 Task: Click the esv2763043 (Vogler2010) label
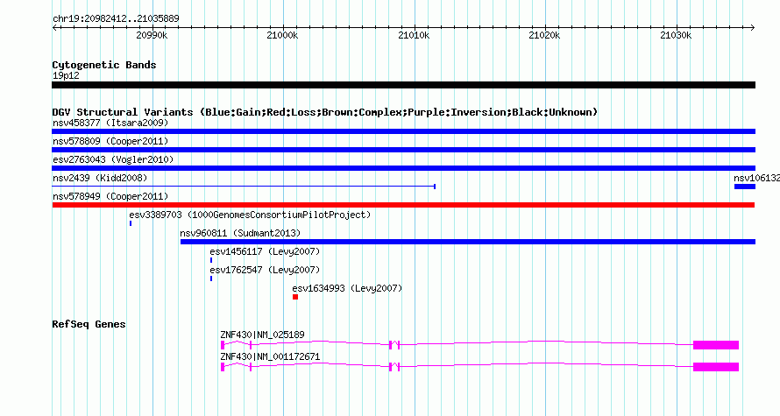tap(113, 159)
